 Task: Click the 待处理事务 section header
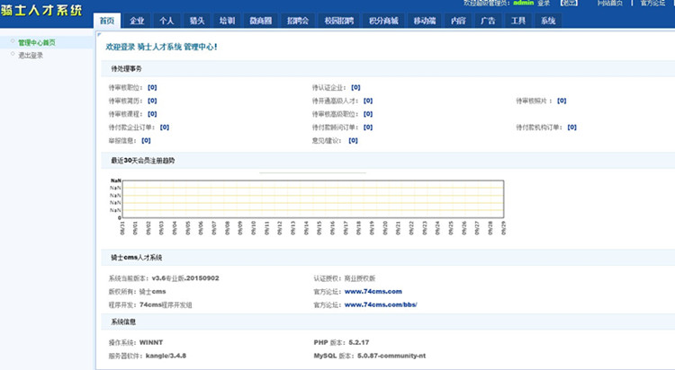point(126,69)
